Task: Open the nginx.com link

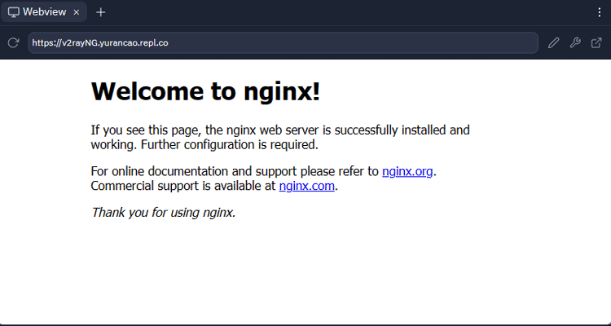Action: coord(306,186)
